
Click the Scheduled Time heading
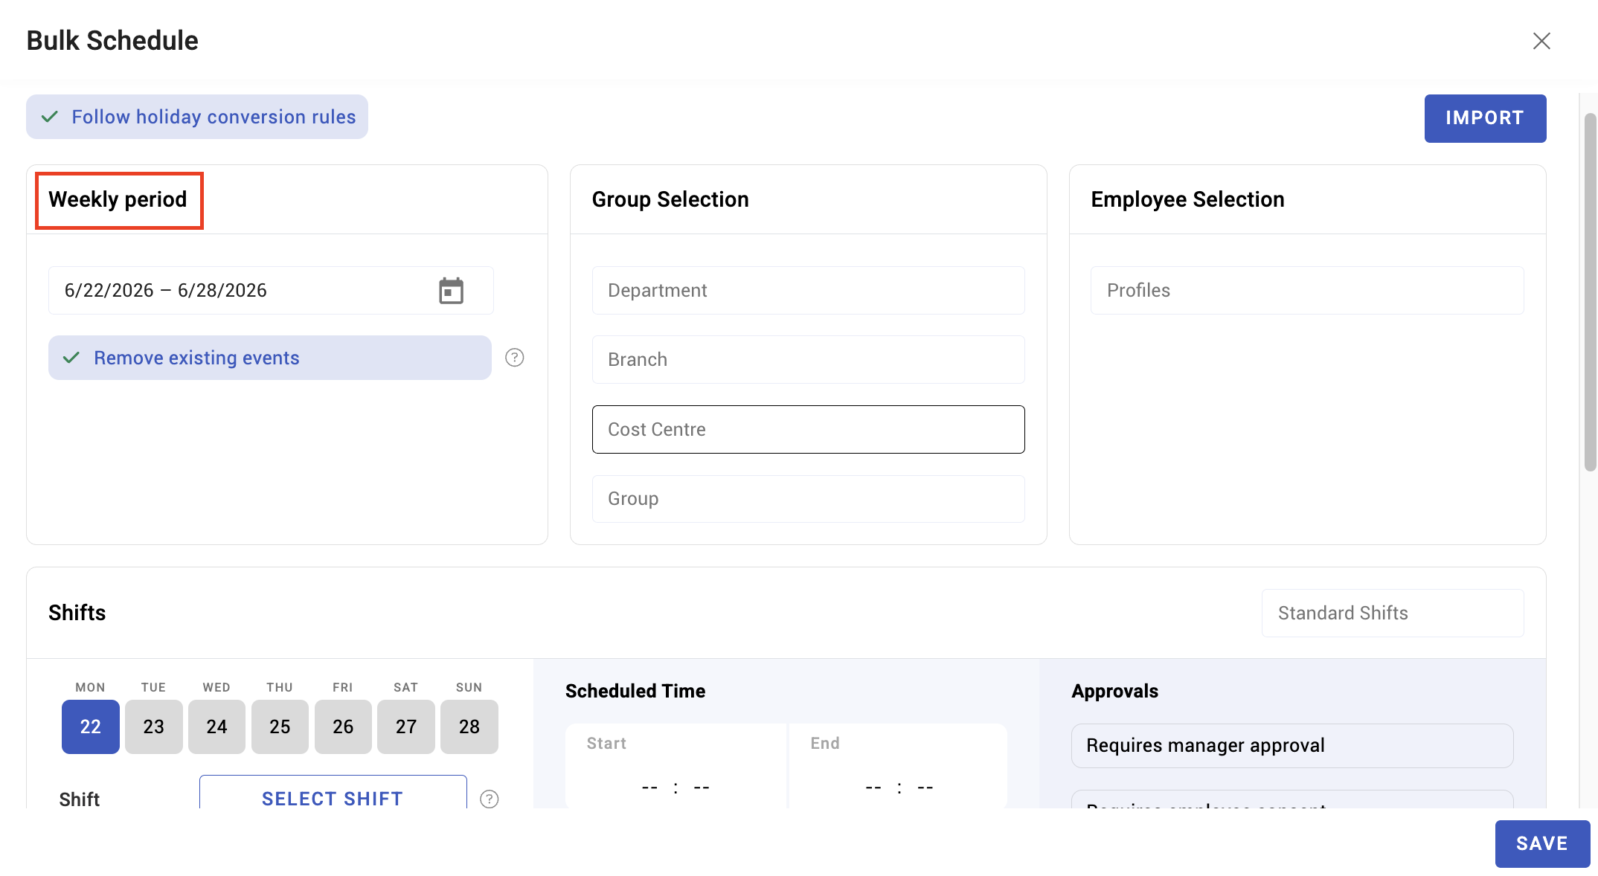pos(635,691)
